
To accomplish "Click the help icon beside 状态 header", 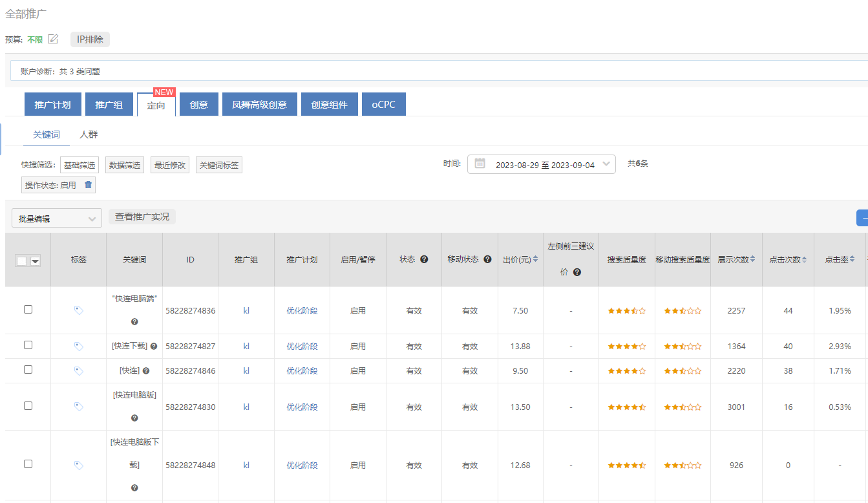I will point(424,259).
